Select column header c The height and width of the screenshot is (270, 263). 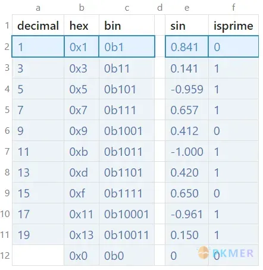pos(127,8)
